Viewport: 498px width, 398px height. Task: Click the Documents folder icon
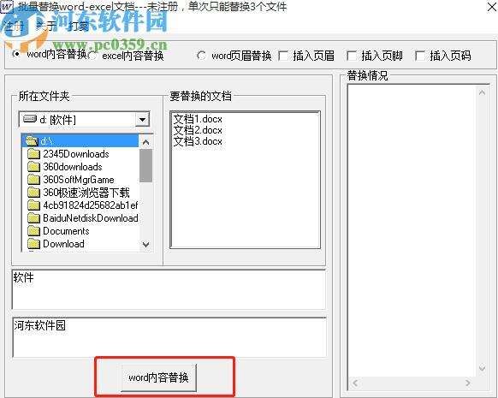coord(33,231)
